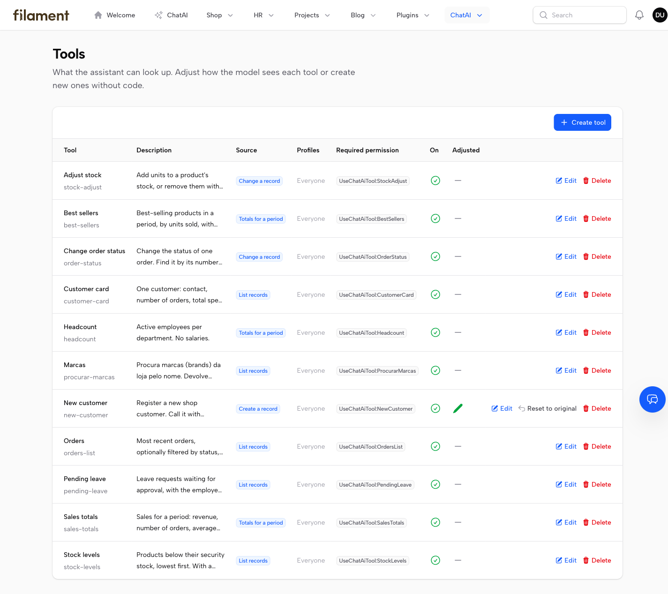Image resolution: width=668 pixels, height=594 pixels.
Task: Click the On checkmark in Change order status row
Action: point(435,256)
